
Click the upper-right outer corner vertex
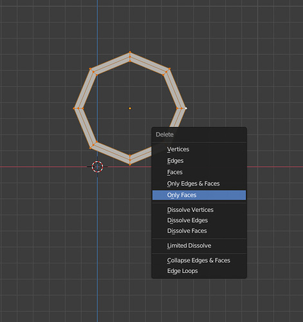point(170,69)
